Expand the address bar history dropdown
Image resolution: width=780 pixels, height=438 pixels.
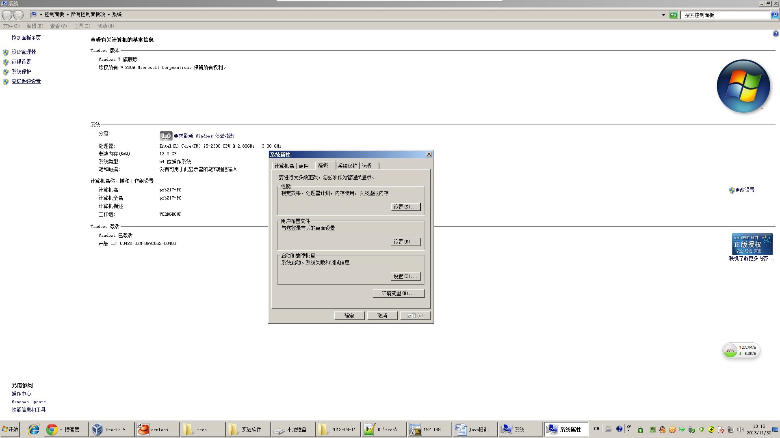tap(663, 15)
